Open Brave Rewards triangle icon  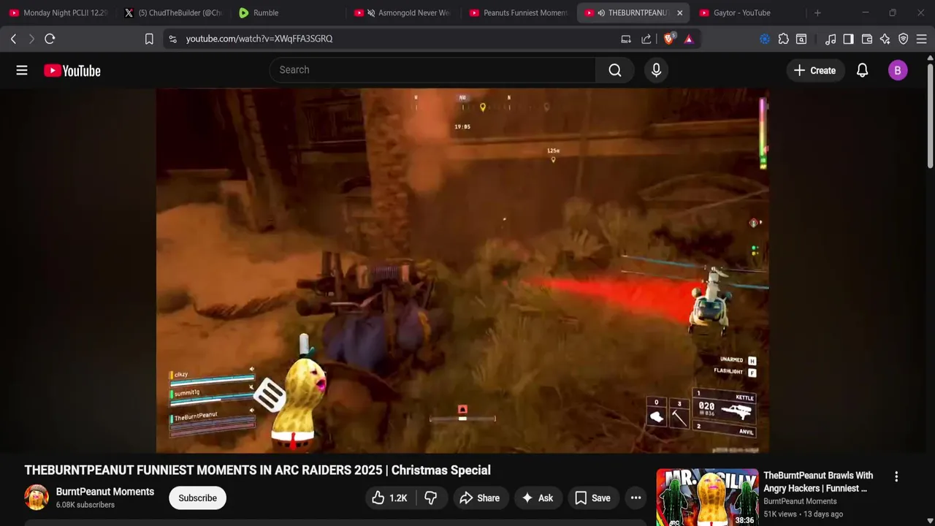click(689, 39)
